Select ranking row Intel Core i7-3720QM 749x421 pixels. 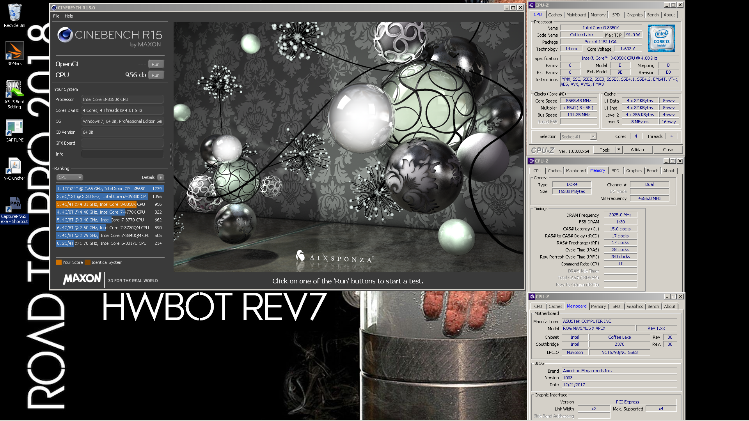[110, 228]
